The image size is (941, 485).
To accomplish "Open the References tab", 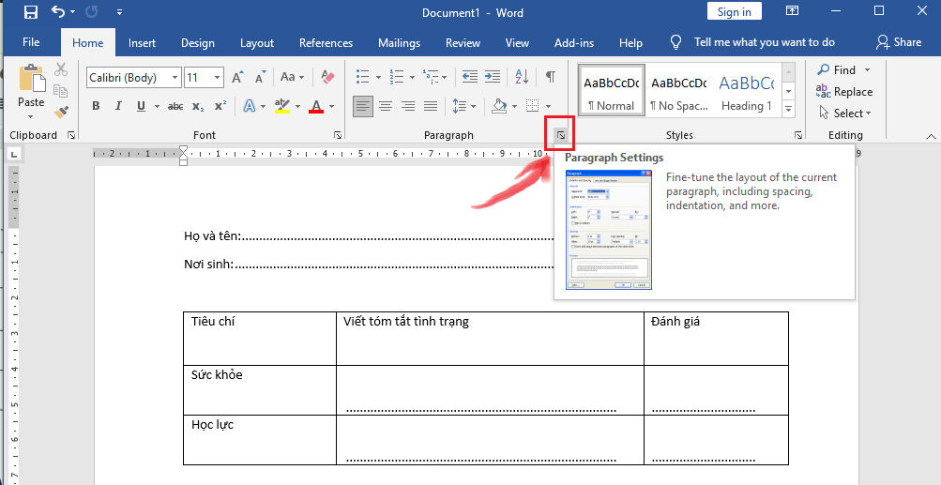I will tap(326, 43).
